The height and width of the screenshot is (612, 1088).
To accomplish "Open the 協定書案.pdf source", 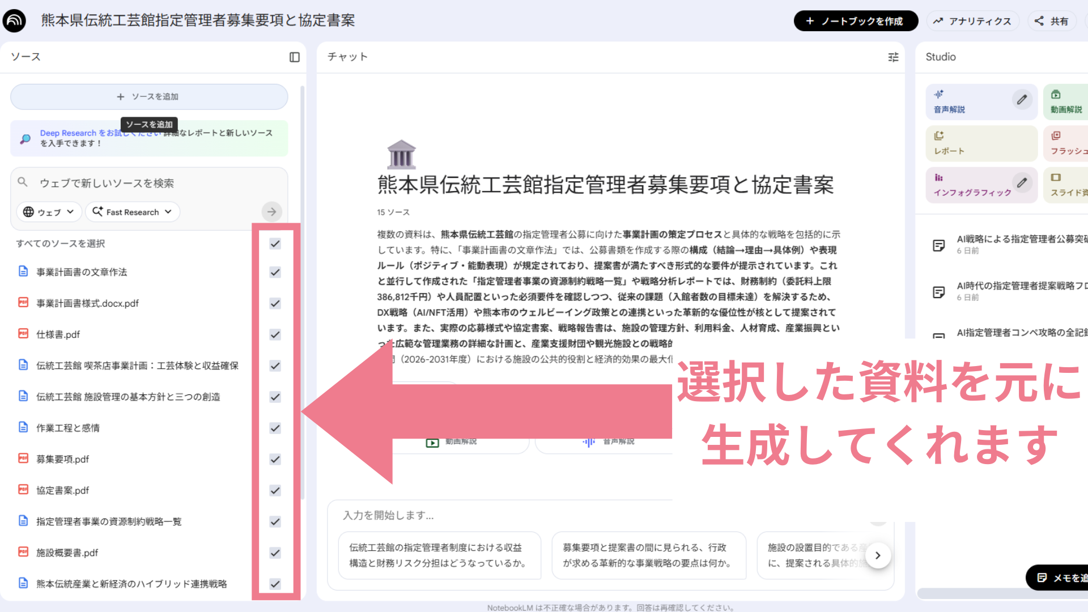I will click(63, 490).
